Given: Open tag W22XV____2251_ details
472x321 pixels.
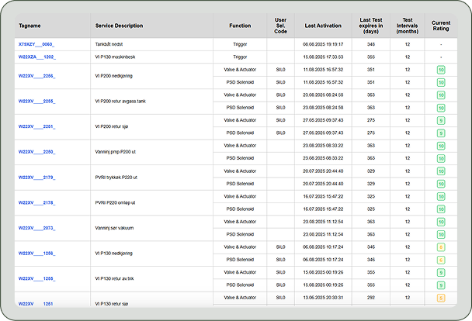Looking at the screenshot, I should [x=36, y=126].
